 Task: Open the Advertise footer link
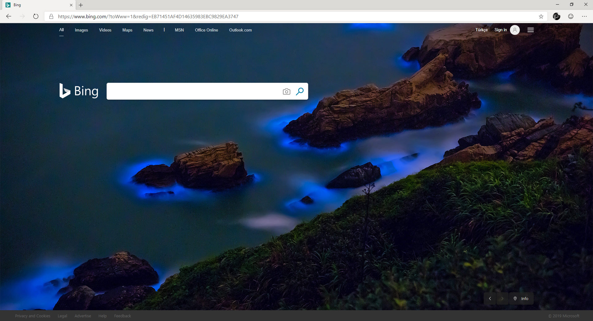coord(83,316)
